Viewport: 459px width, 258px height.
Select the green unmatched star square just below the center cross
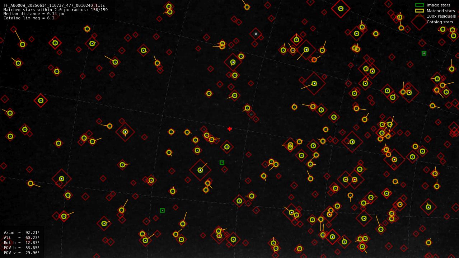tap(222, 163)
